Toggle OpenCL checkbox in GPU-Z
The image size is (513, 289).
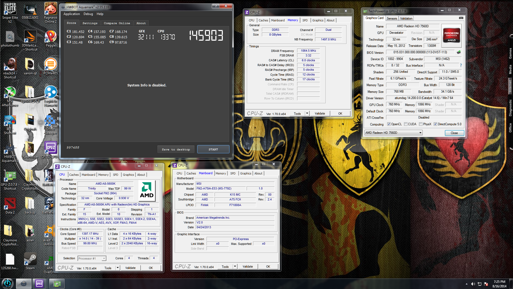pyautogui.click(x=389, y=124)
